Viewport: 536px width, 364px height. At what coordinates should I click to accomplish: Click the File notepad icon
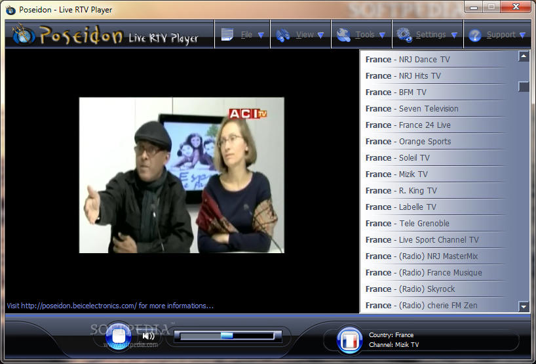pos(227,35)
